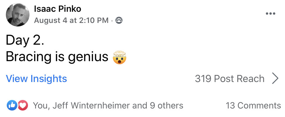285x117 pixels.
Task: Open the three-dot post options menu
Action: (271, 14)
